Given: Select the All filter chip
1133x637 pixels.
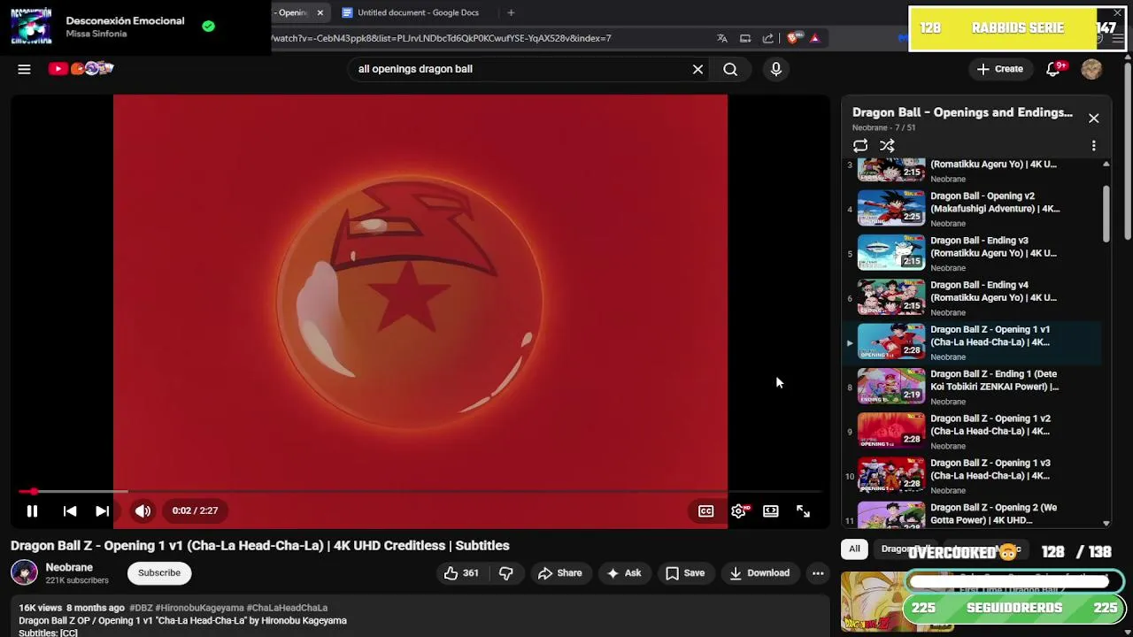Looking at the screenshot, I should 854,549.
